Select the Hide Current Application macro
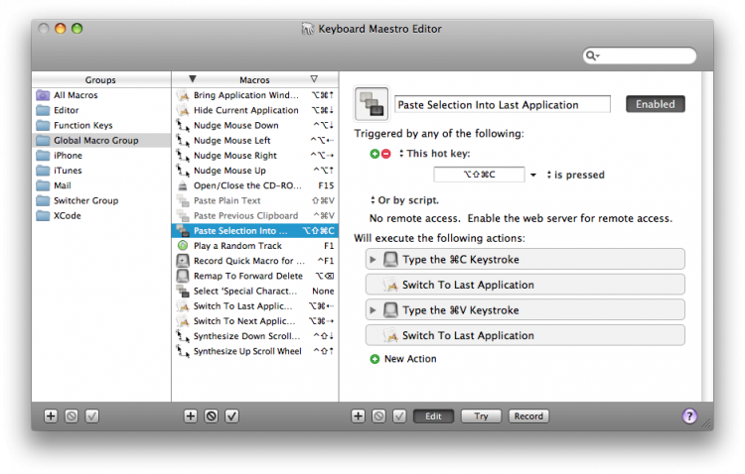The height and width of the screenshot is (474, 745). [255, 110]
